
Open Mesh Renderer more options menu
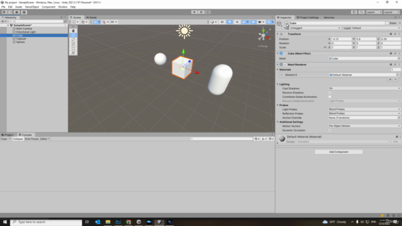click(x=399, y=65)
